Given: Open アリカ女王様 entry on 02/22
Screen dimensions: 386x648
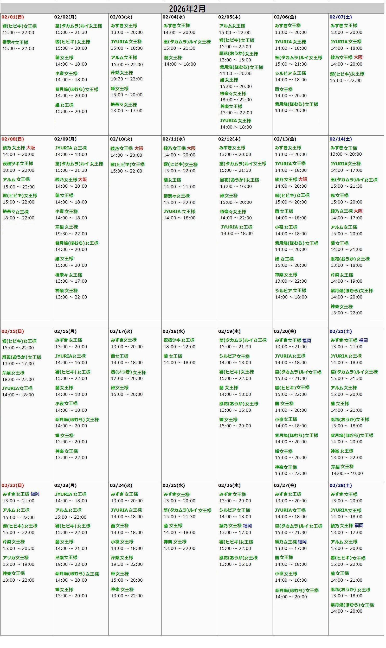Looking at the screenshot, I should pos(16,557).
